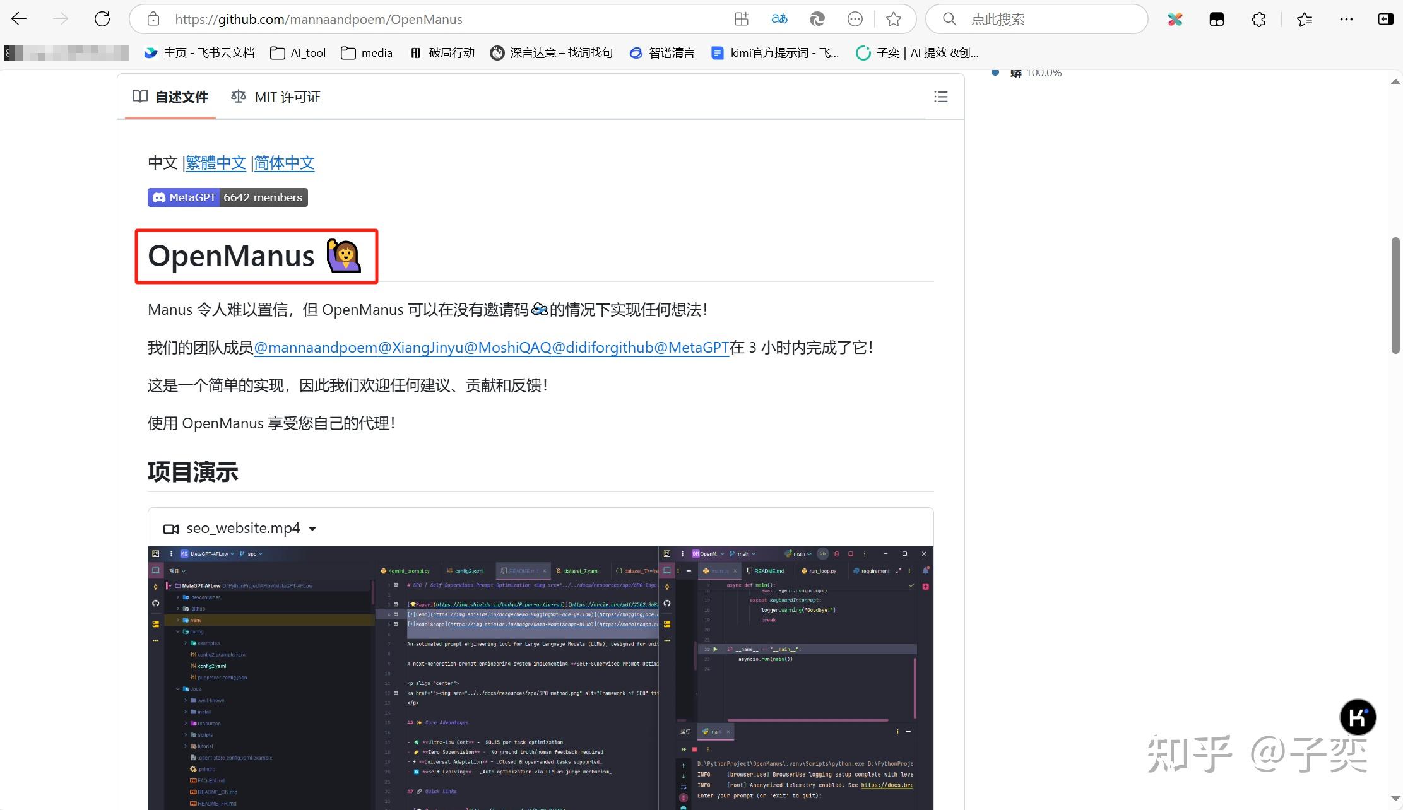Viewport: 1403px width, 810px height.
Task: Open the browser extensions puzzle icon
Action: pos(1259,19)
